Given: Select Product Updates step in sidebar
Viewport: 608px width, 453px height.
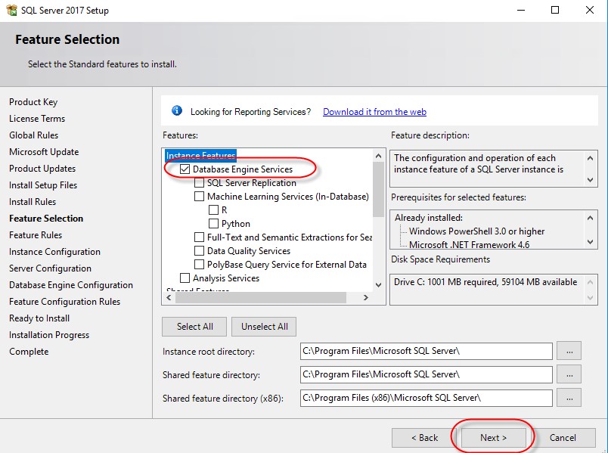Looking at the screenshot, I should click(42, 169).
